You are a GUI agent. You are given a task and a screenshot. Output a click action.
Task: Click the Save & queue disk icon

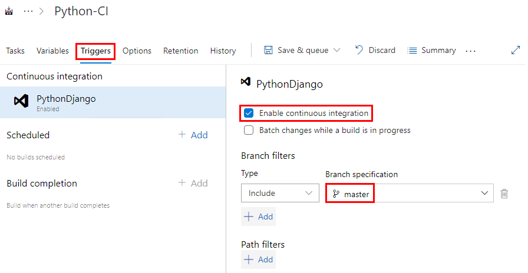268,51
